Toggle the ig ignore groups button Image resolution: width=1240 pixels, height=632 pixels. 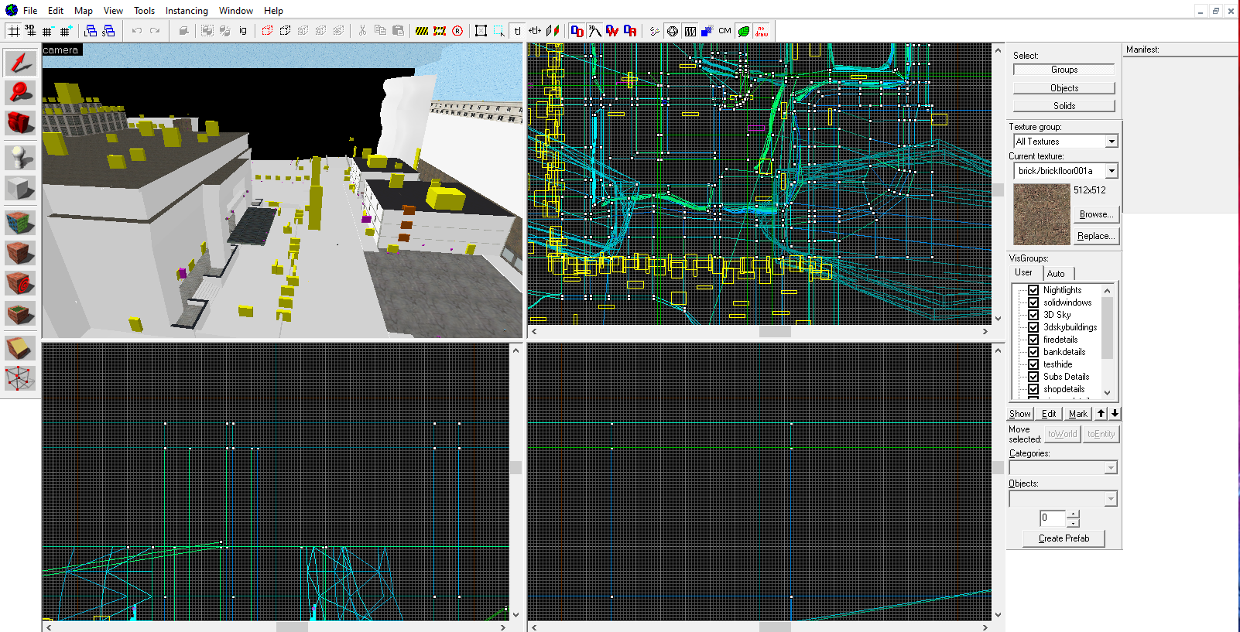pyautogui.click(x=242, y=31)
